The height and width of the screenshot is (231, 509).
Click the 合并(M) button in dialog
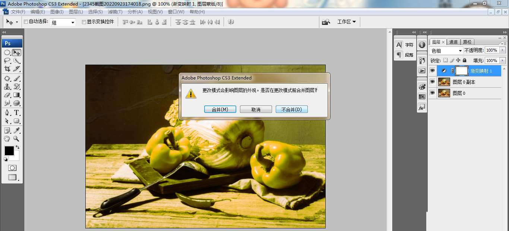tap(220, 110)
